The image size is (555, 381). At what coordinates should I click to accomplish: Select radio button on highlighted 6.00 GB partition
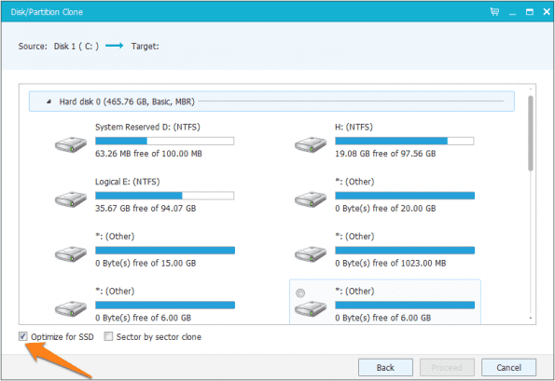pyautogui.click(x=300, y=293)
